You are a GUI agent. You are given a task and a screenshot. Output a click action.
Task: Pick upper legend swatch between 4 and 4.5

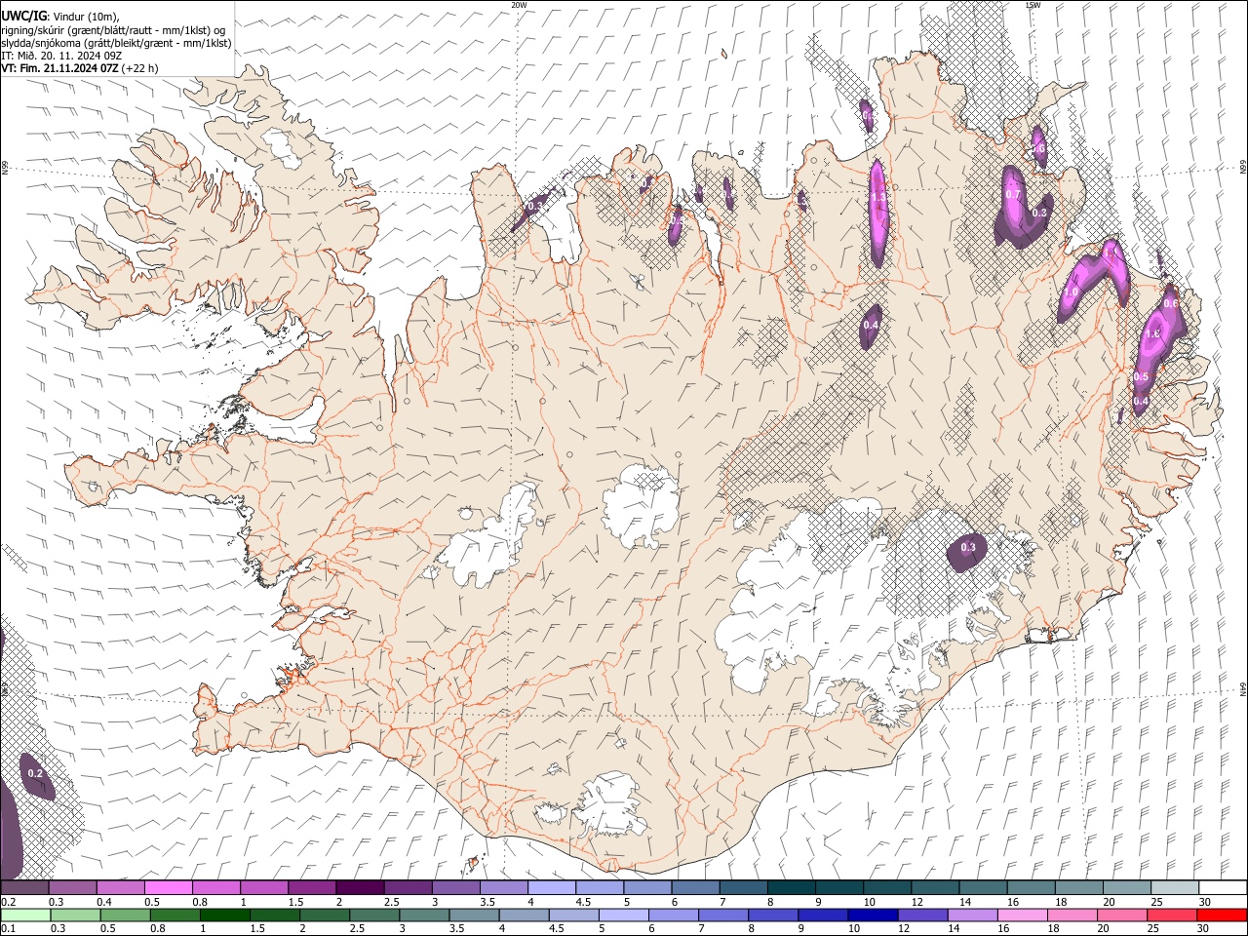point(551,887)
